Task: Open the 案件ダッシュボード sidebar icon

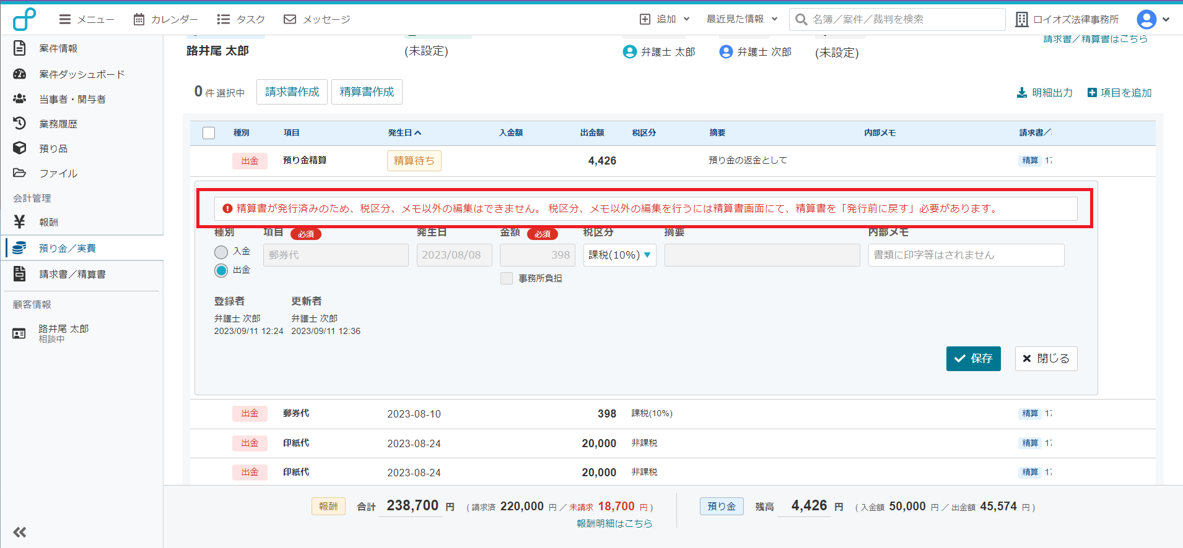Action: (20, 74)
